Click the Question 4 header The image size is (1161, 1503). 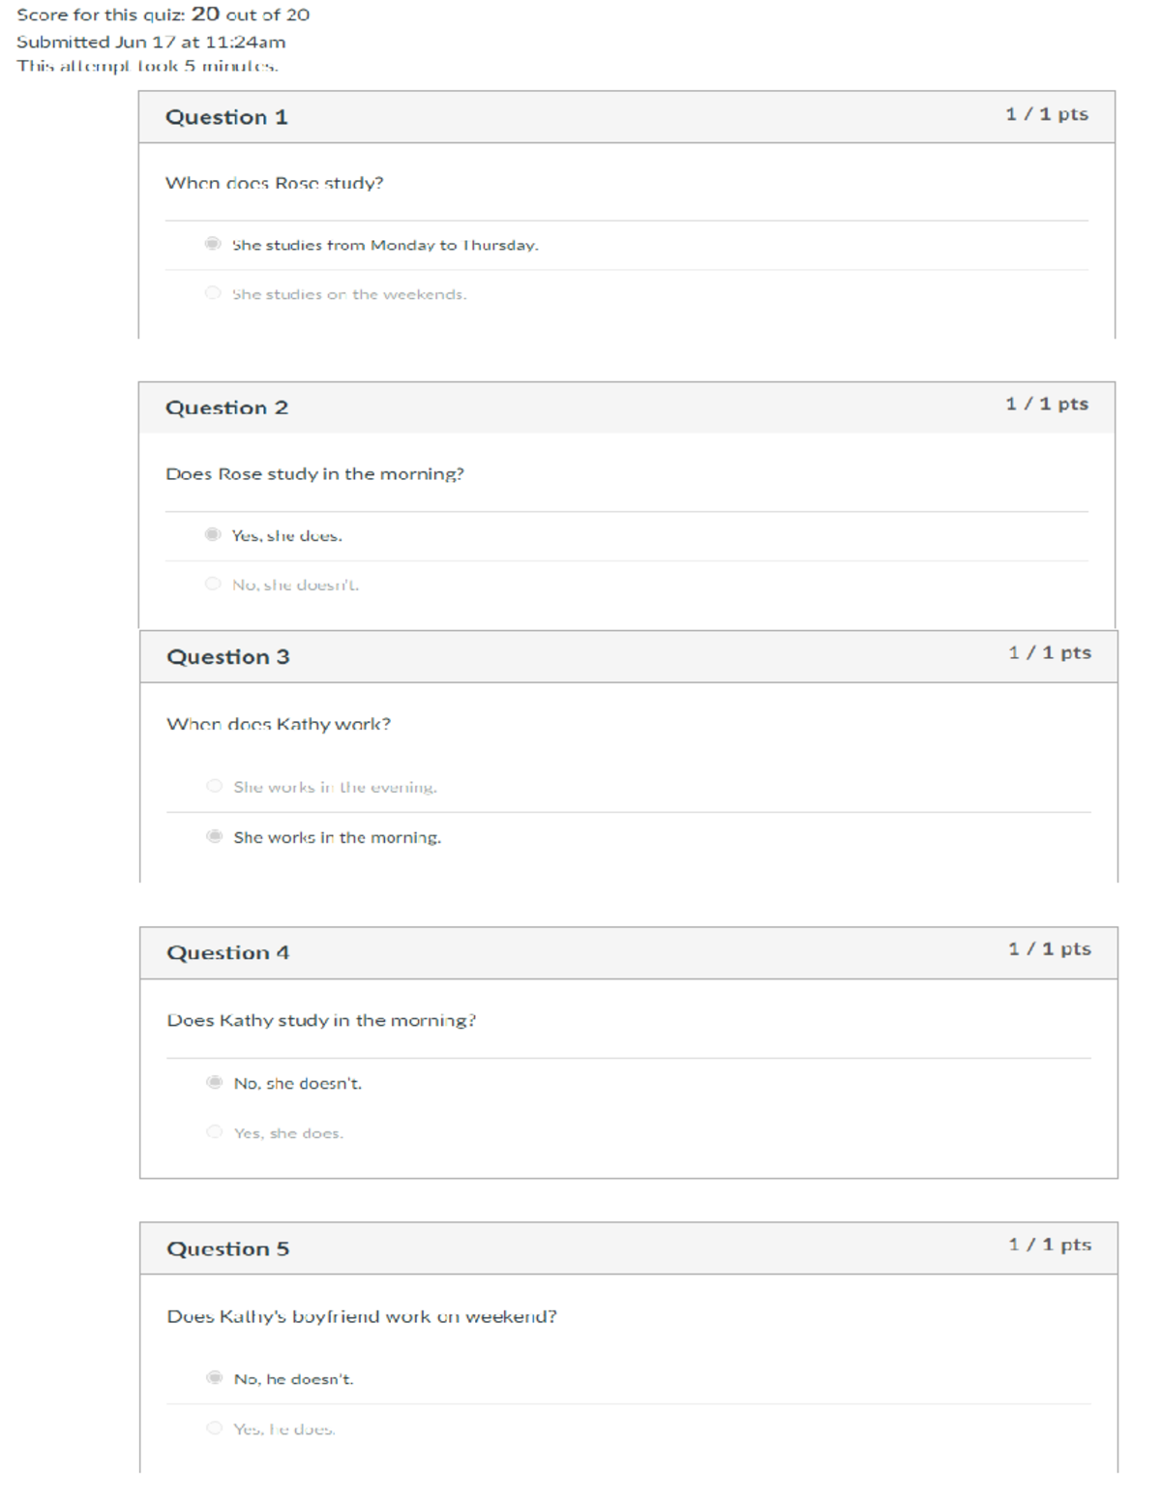[226, 952]
